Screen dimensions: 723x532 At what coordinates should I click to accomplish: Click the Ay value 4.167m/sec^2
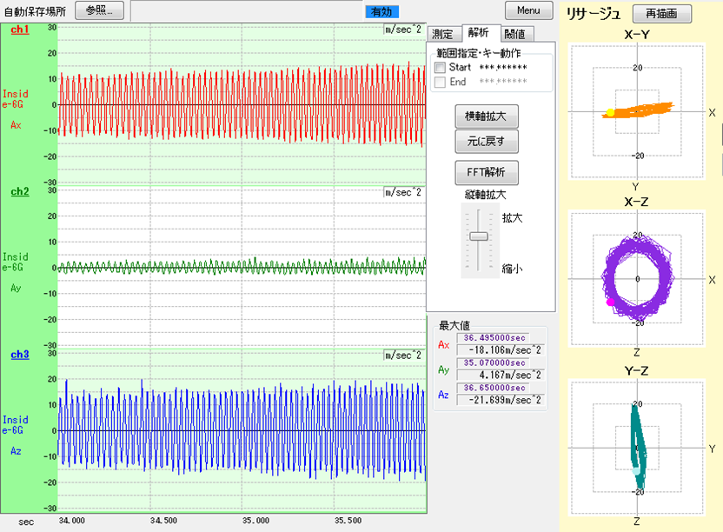point(500,376)
